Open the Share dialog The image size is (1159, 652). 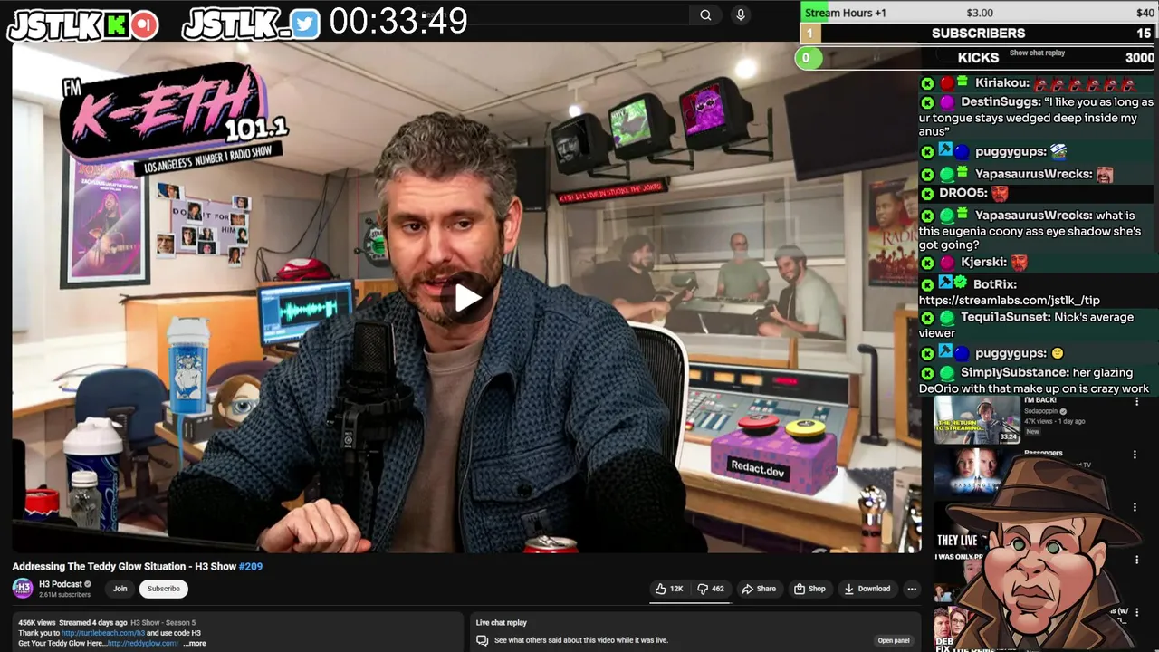pyautogui.click(x=759, y=589)
